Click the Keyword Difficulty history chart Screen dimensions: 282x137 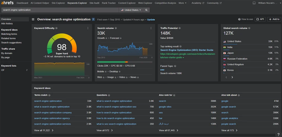click(x=59, y=69)
